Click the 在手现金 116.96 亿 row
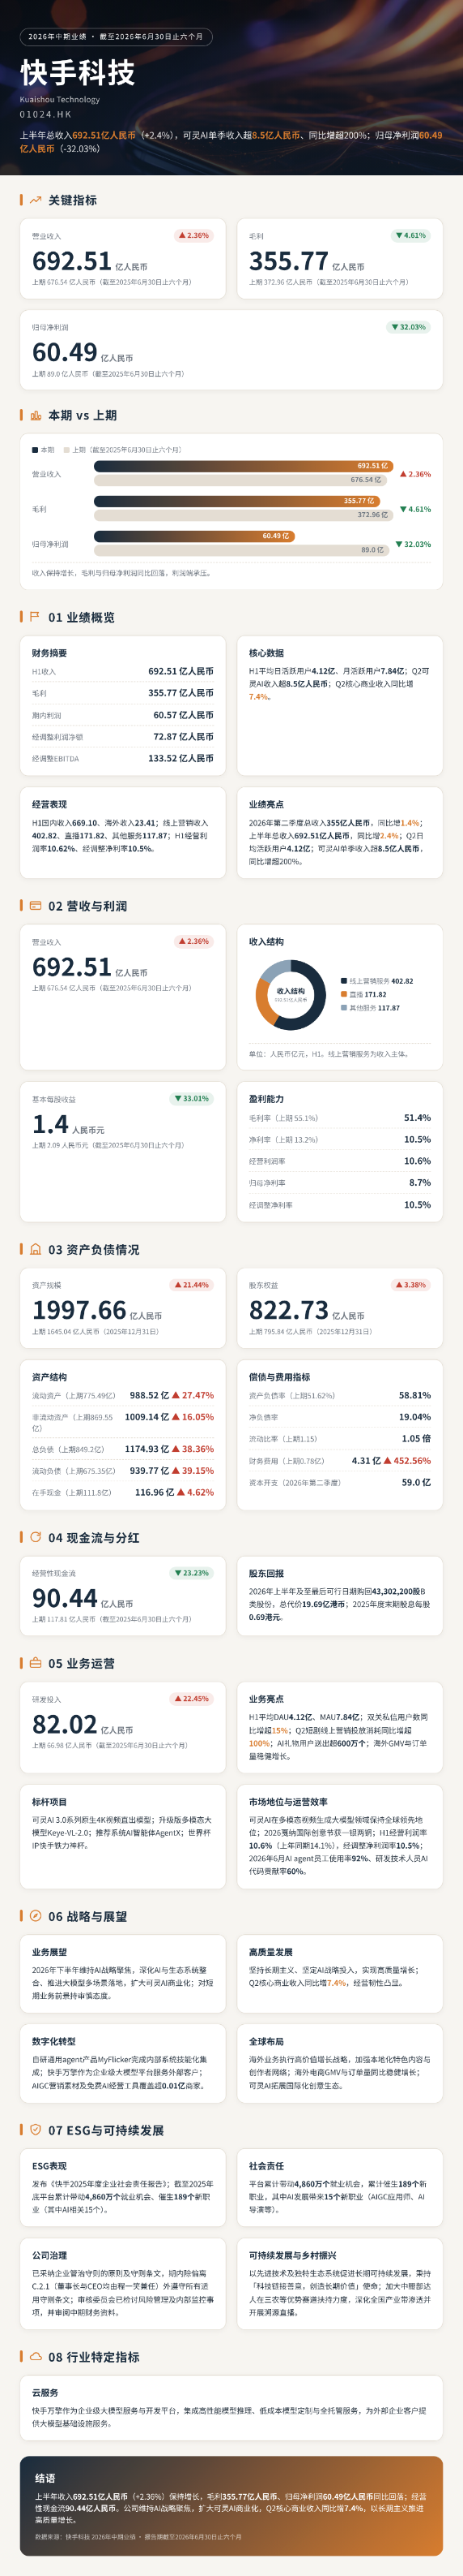This screenshot has width=463, height=2576. pyautogui.click(x=123, y=1492)
